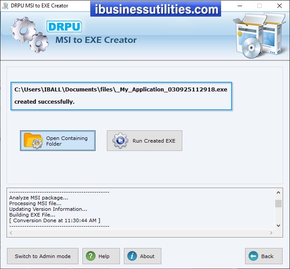290x269 pixels.
Task: Open the About dialog
Action: click(143, 256)
